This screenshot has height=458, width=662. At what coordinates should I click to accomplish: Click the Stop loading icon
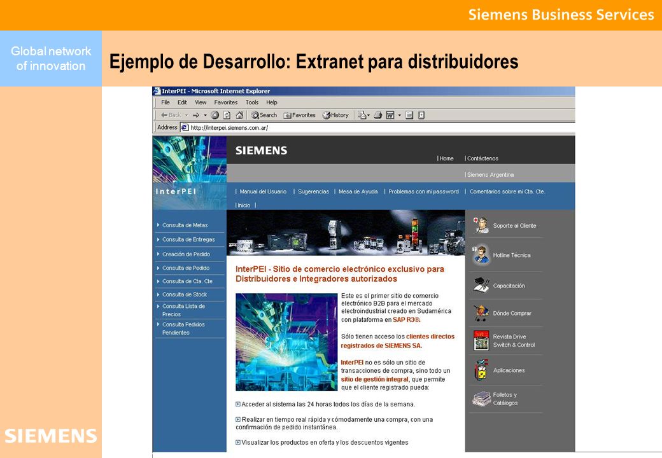coord(215,115)
